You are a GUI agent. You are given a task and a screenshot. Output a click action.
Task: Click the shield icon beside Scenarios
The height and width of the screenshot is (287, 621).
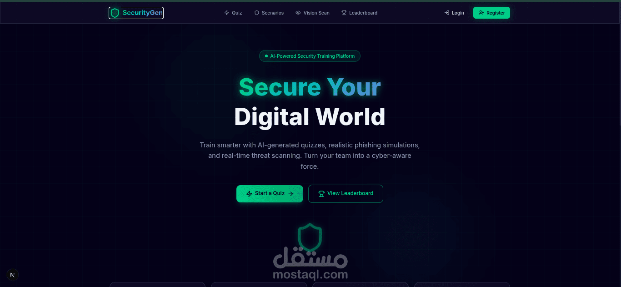[257, 13]
